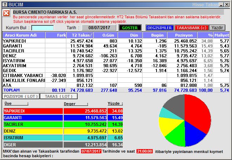The image size is (232, 160).
Task: Click the red 07/07/2017 date label
Action: tap(91, 151)
